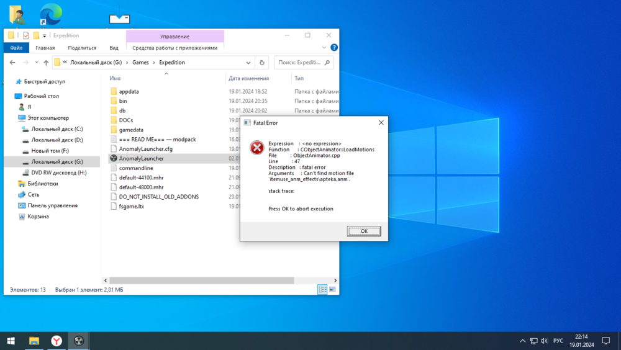Viewport: 621px width, 350px height.
Task: Click the blue help question mark icon
Action: (x=333, y=48)
